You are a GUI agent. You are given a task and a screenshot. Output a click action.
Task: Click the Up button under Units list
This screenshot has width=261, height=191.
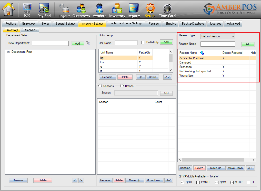(x=140, y=77)
